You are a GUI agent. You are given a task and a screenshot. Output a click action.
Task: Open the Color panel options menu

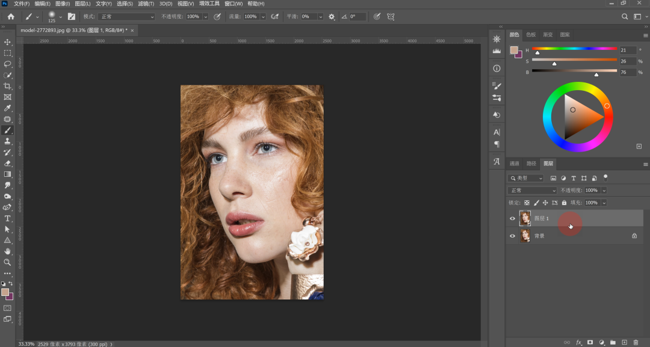pos(645,35)
